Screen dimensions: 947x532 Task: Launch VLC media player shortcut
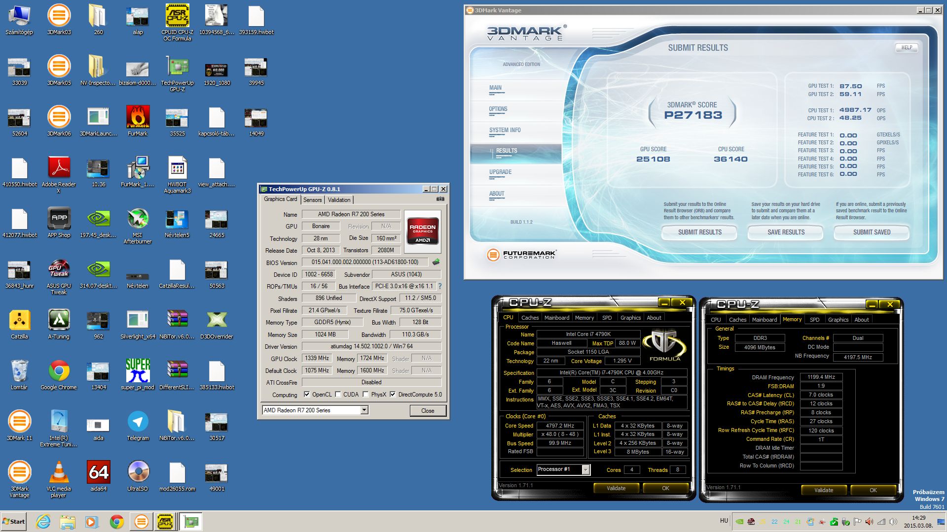[x=59, y=479]
